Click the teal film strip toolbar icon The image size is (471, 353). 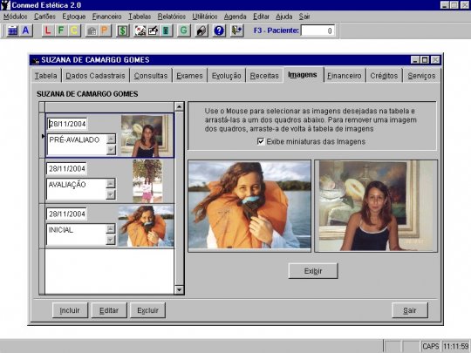pyautogui.click(x=166, y=31)
